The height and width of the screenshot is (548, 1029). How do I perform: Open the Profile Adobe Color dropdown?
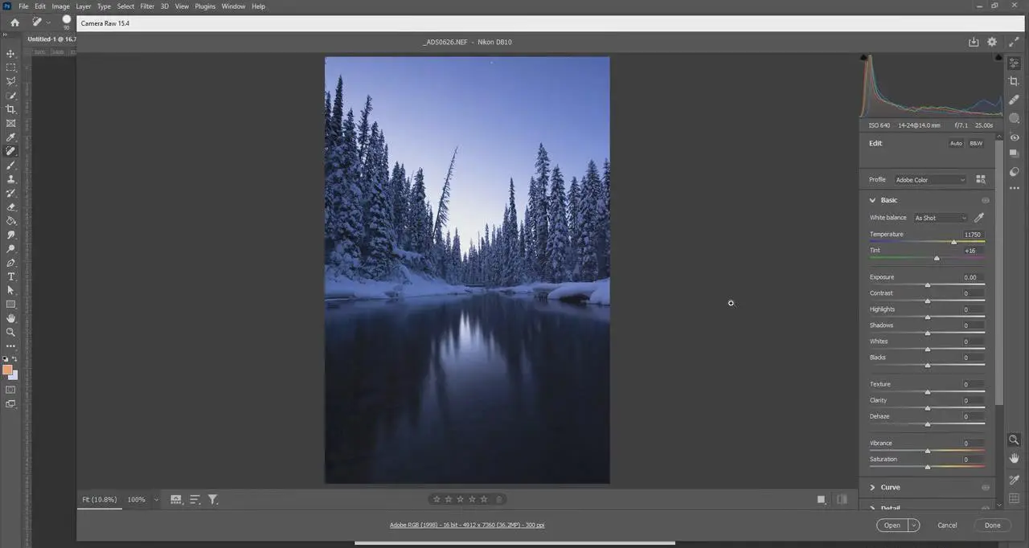point(930,180)
